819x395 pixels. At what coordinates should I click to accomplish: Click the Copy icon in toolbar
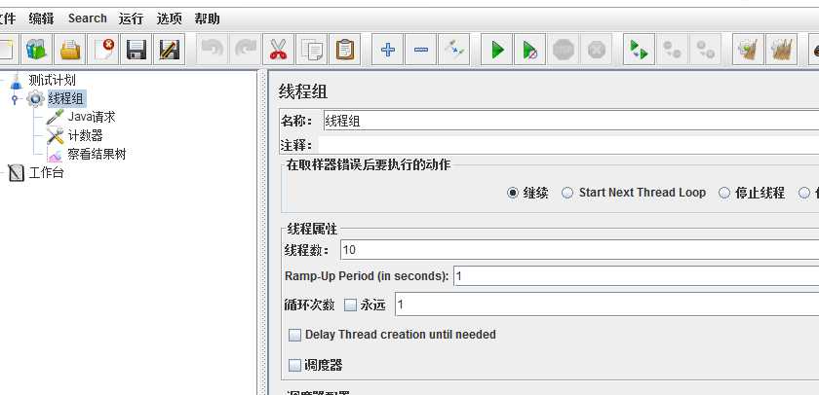pos(311,50)
